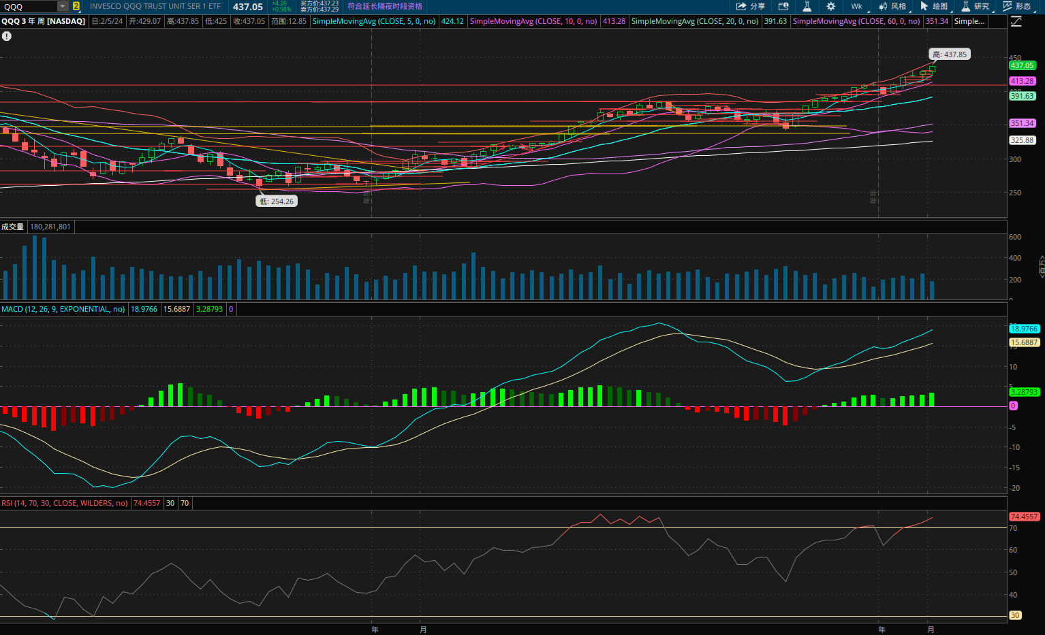
Task: Click the RSI value 74.4557 in header
Action: click(x=147, y=503)
